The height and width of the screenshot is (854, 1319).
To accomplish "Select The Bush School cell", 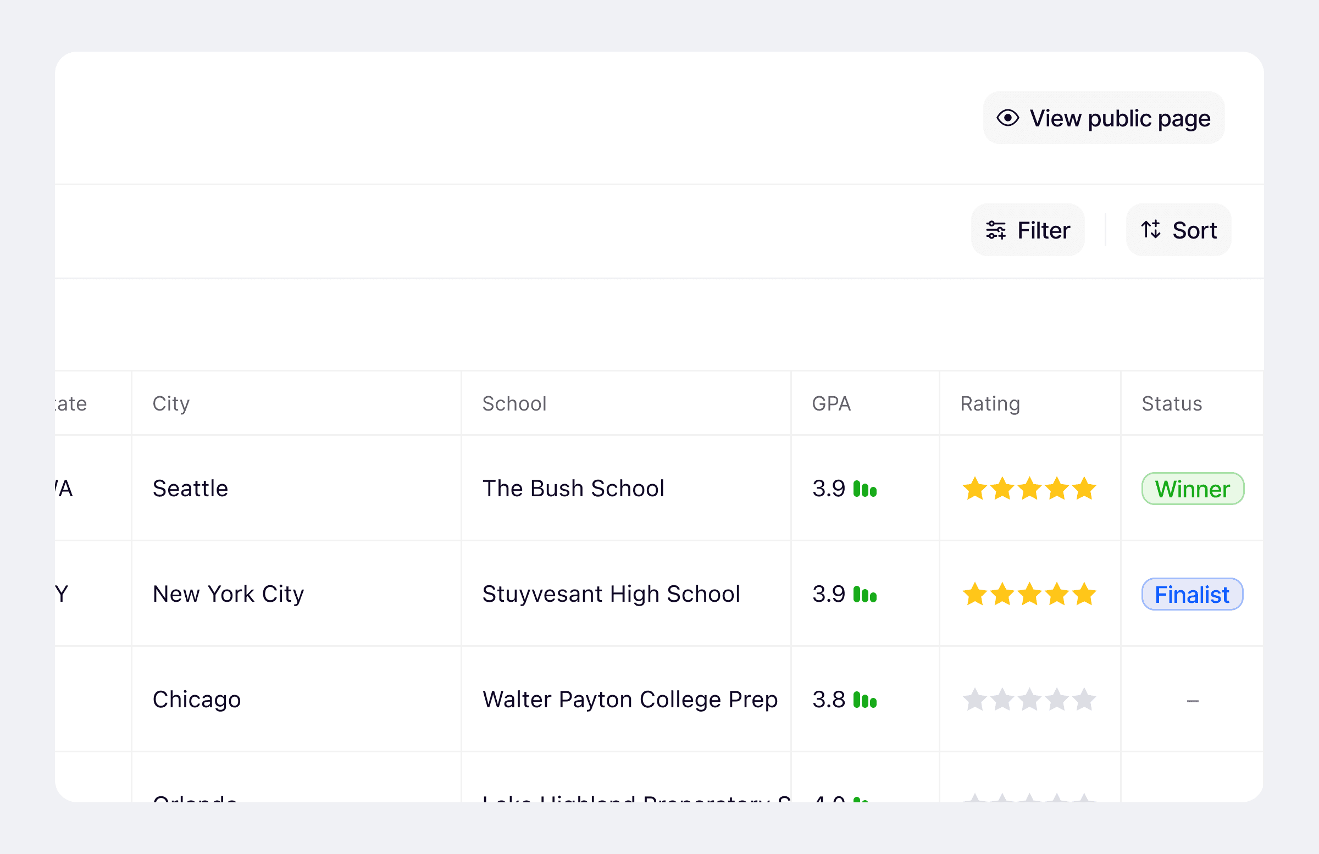I will click(573, 489).
